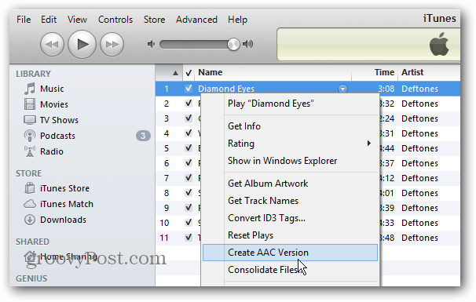Uncheck track 10 checkbox
This screenshot has height=302, width=476.
coord(189,223)
